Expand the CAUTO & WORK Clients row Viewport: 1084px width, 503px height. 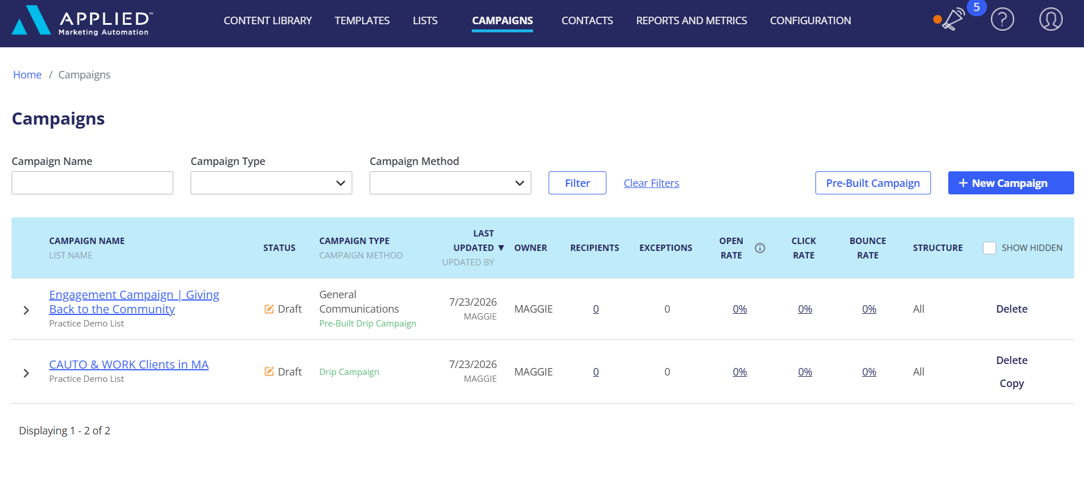click(x=26, y=373)
